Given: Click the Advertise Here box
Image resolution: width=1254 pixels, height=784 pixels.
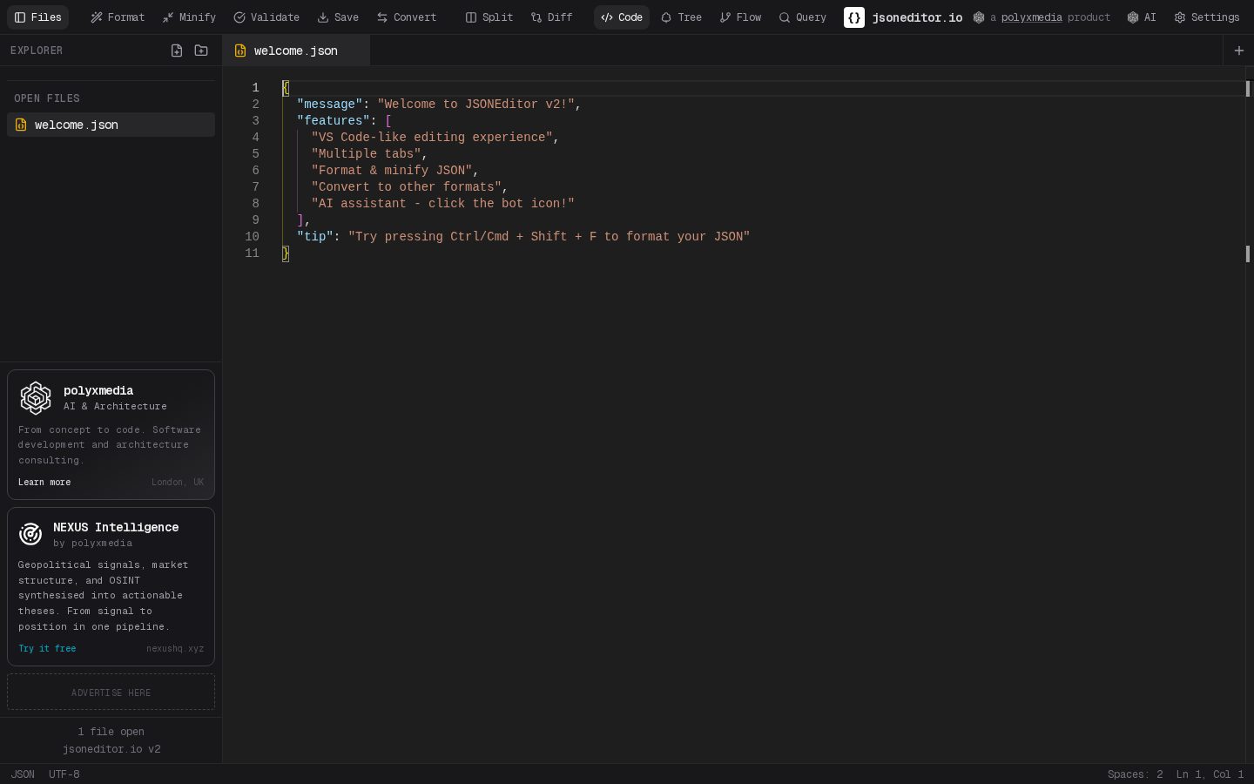Looking at the screenshot, I should click(x=111, y=693).
